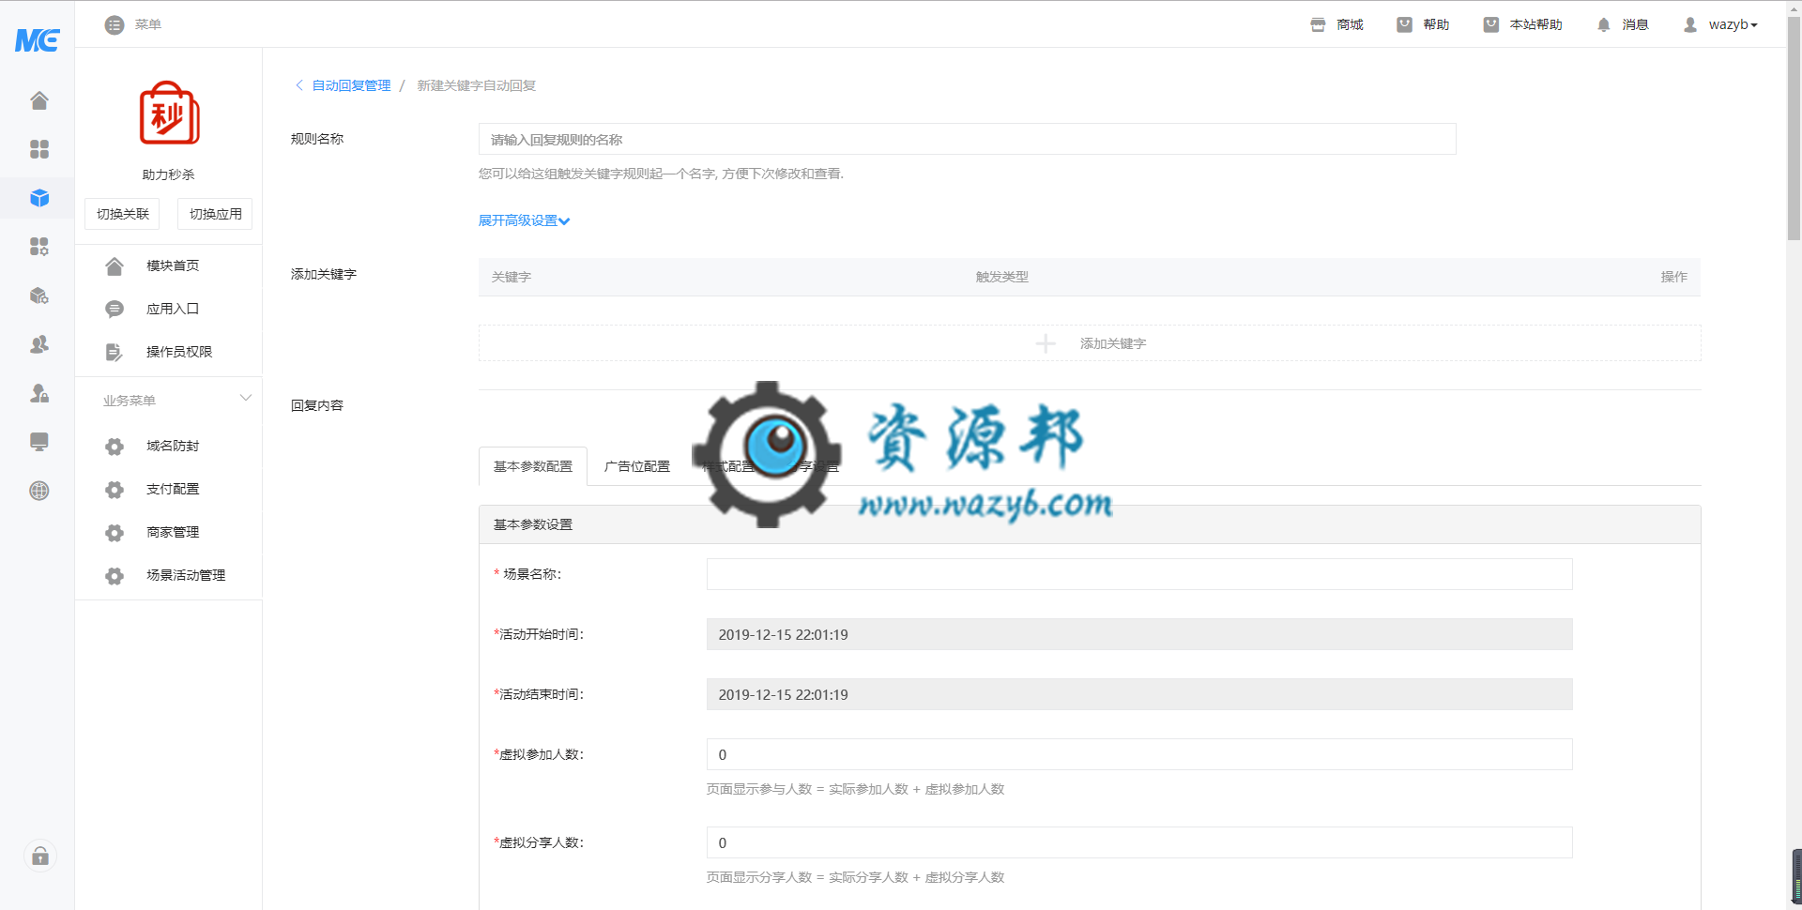Click the gear icon beside 支付配置
The width and height of the screenshot is (1802, 910).
tap(115, 490)
